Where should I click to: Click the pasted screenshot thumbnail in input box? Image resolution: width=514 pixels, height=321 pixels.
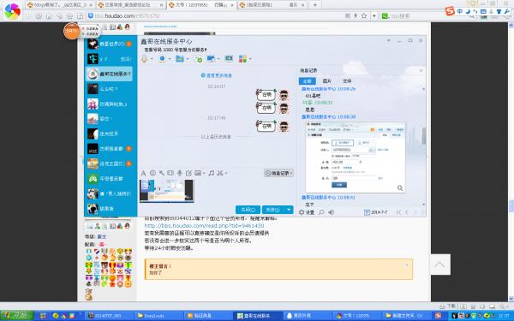(x=166, y=191)
